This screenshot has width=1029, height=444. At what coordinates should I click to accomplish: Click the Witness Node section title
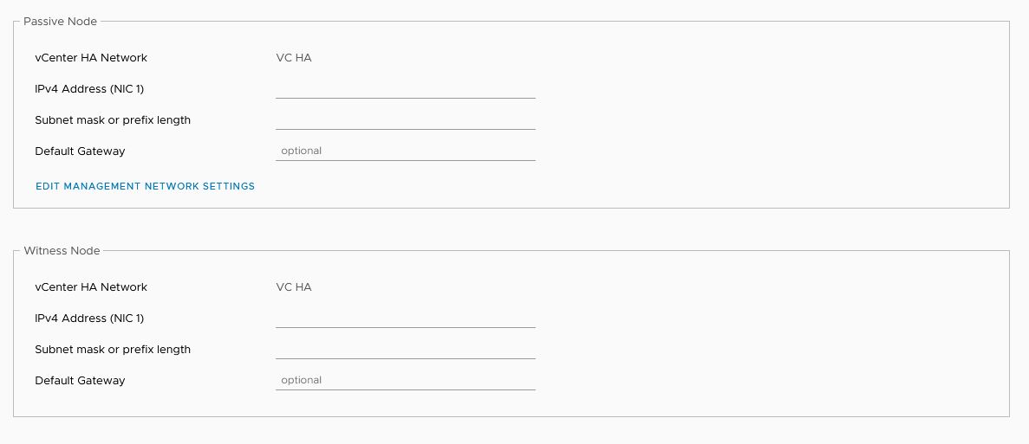[62, 251]
